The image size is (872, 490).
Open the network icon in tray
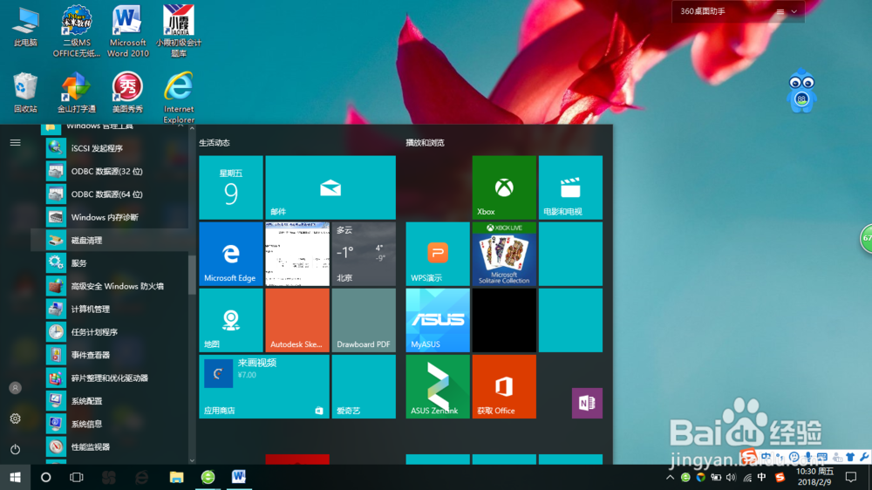(747, 477)
